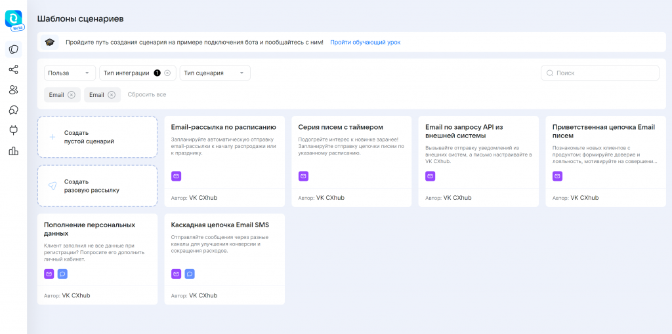Remove the second Email filter chip

pos(112,95)
